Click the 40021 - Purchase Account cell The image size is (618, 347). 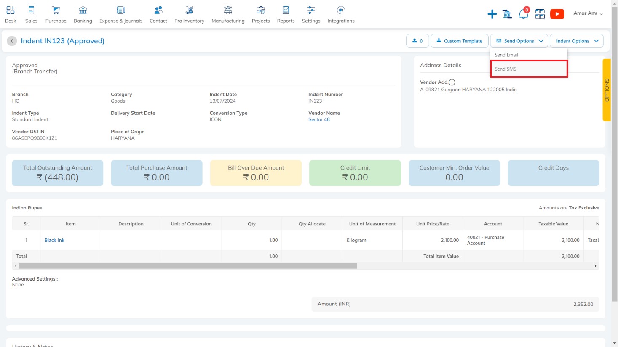pos(493,240)
